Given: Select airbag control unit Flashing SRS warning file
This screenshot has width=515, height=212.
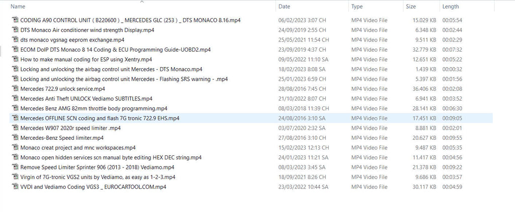Looking at the screenshot, I should pyautogui.click(x=124, y=79).
